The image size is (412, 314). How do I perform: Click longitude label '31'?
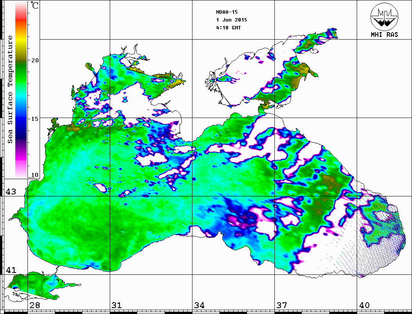117,305
